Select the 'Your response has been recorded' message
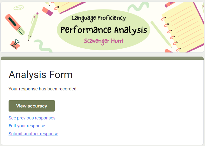 pos(43,89)
